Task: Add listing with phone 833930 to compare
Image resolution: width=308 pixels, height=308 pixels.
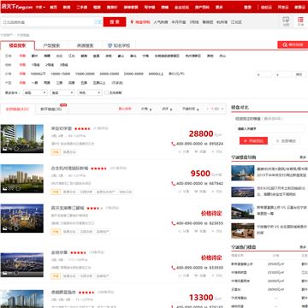Action: click(x=217, y=275)
